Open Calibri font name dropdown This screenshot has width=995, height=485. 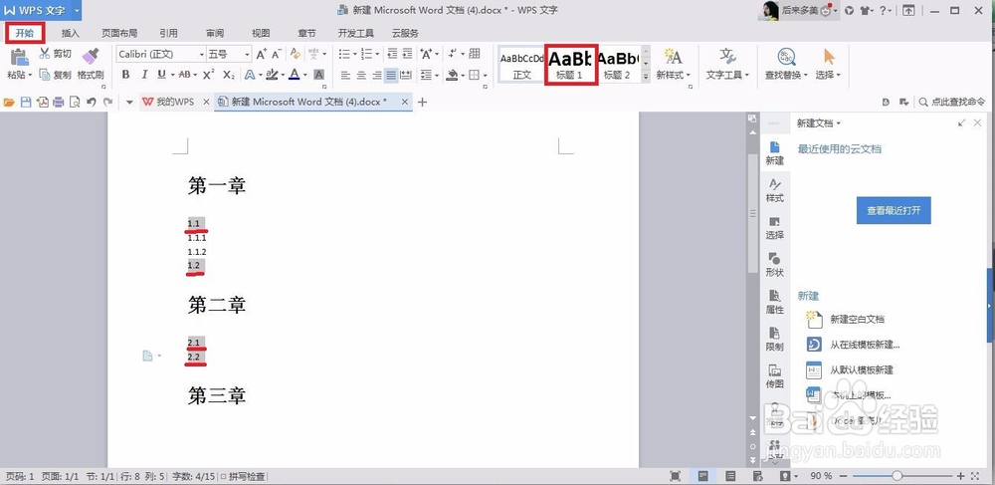click(x=202, y=55)
